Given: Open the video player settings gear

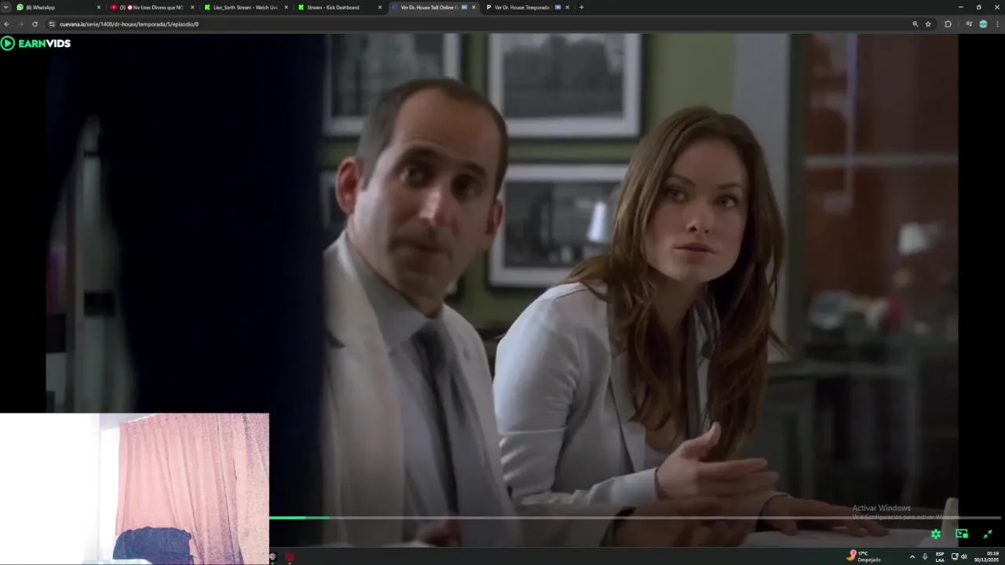Looking at the screenshot, I should (x=936, y=534).
